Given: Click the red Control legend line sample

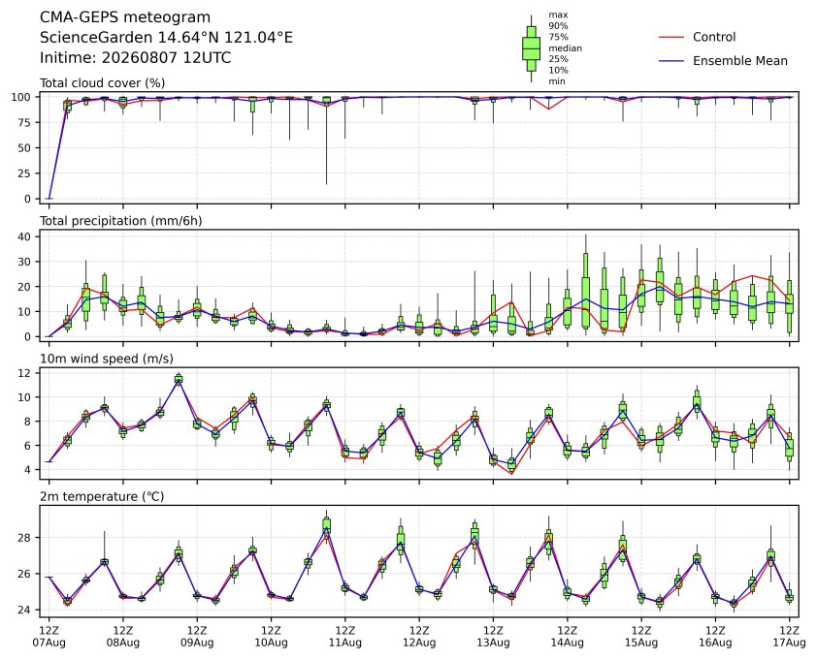Looking at the screenshot, I should coord(671,38).
